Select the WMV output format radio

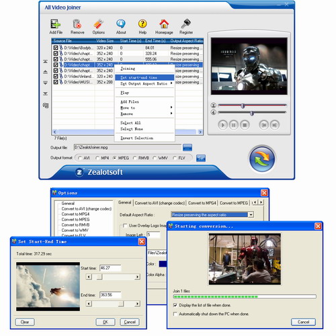(x=155, y=158)
